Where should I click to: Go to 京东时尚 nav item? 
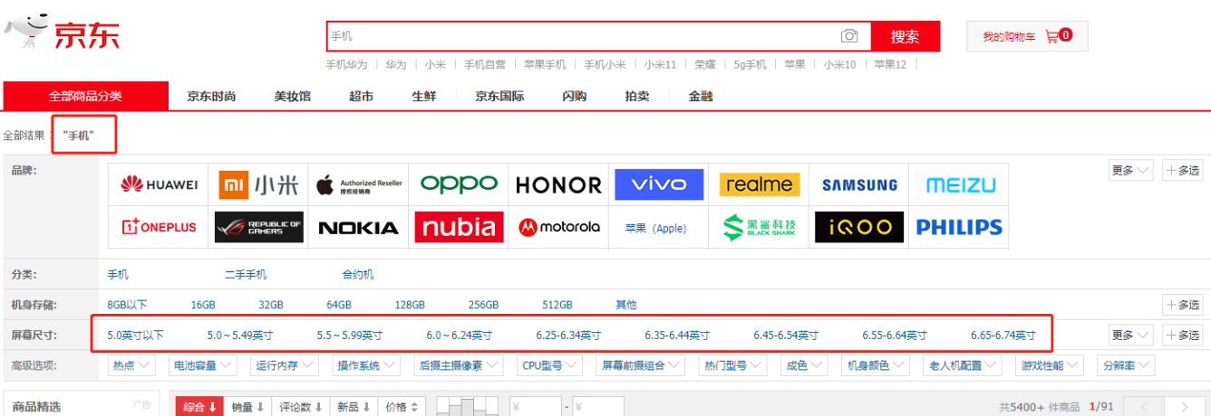point(211,96)
